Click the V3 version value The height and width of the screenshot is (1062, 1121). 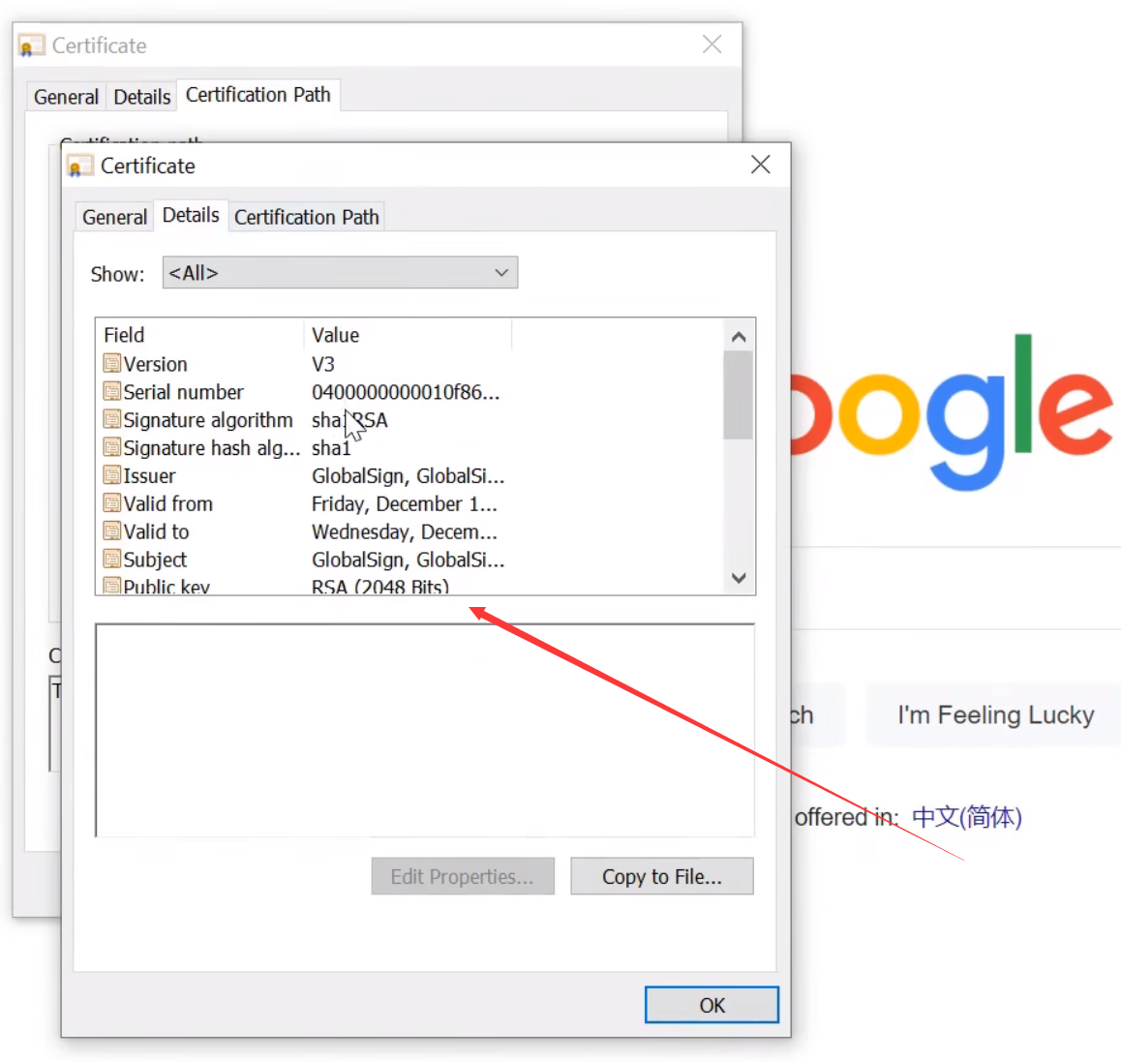tap(323, 364)
